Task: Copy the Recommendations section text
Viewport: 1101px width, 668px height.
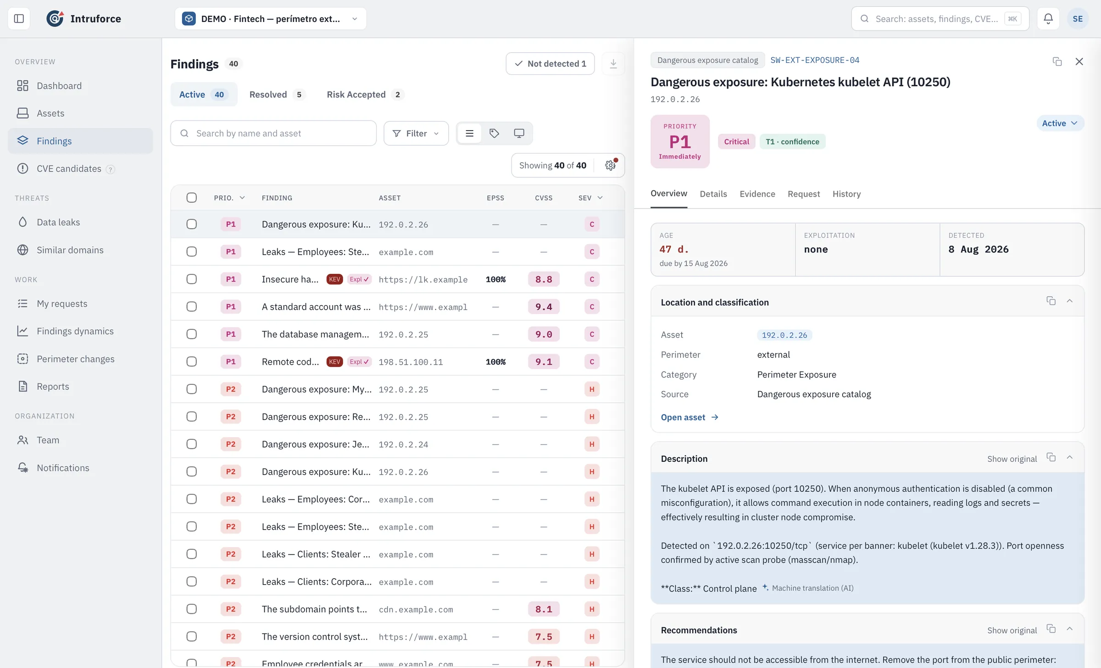Action: coord(1051,629)
